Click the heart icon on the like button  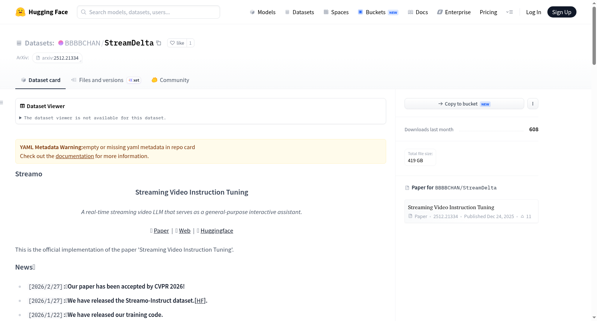[172, 43]
